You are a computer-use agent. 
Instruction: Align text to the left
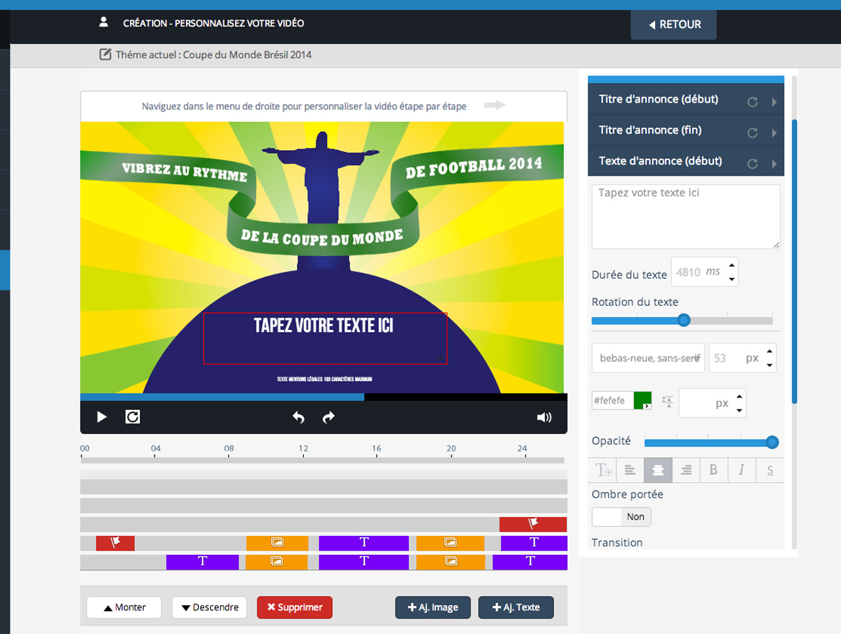(630, 470)
